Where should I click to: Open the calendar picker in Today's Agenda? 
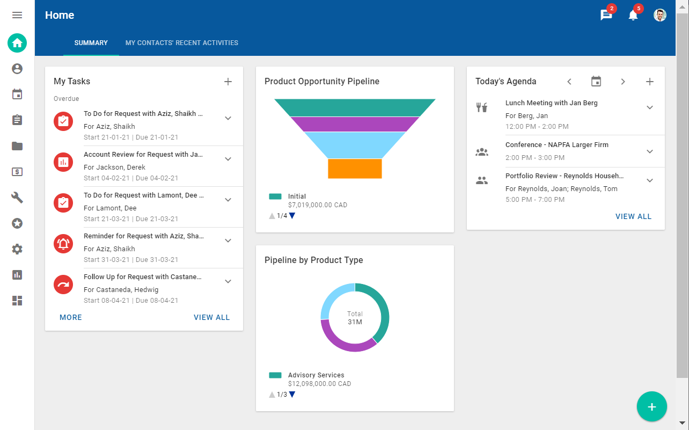click(x=596, y=82)
